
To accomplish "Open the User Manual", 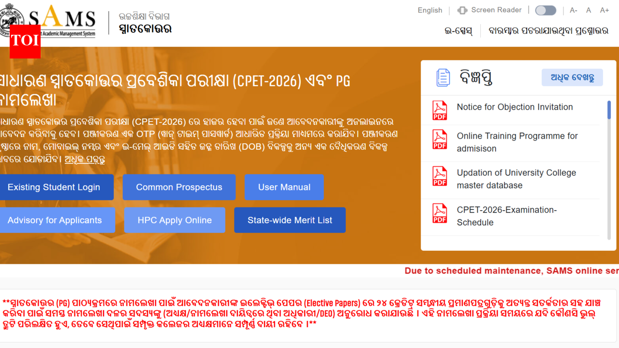I will pos(284,187).
